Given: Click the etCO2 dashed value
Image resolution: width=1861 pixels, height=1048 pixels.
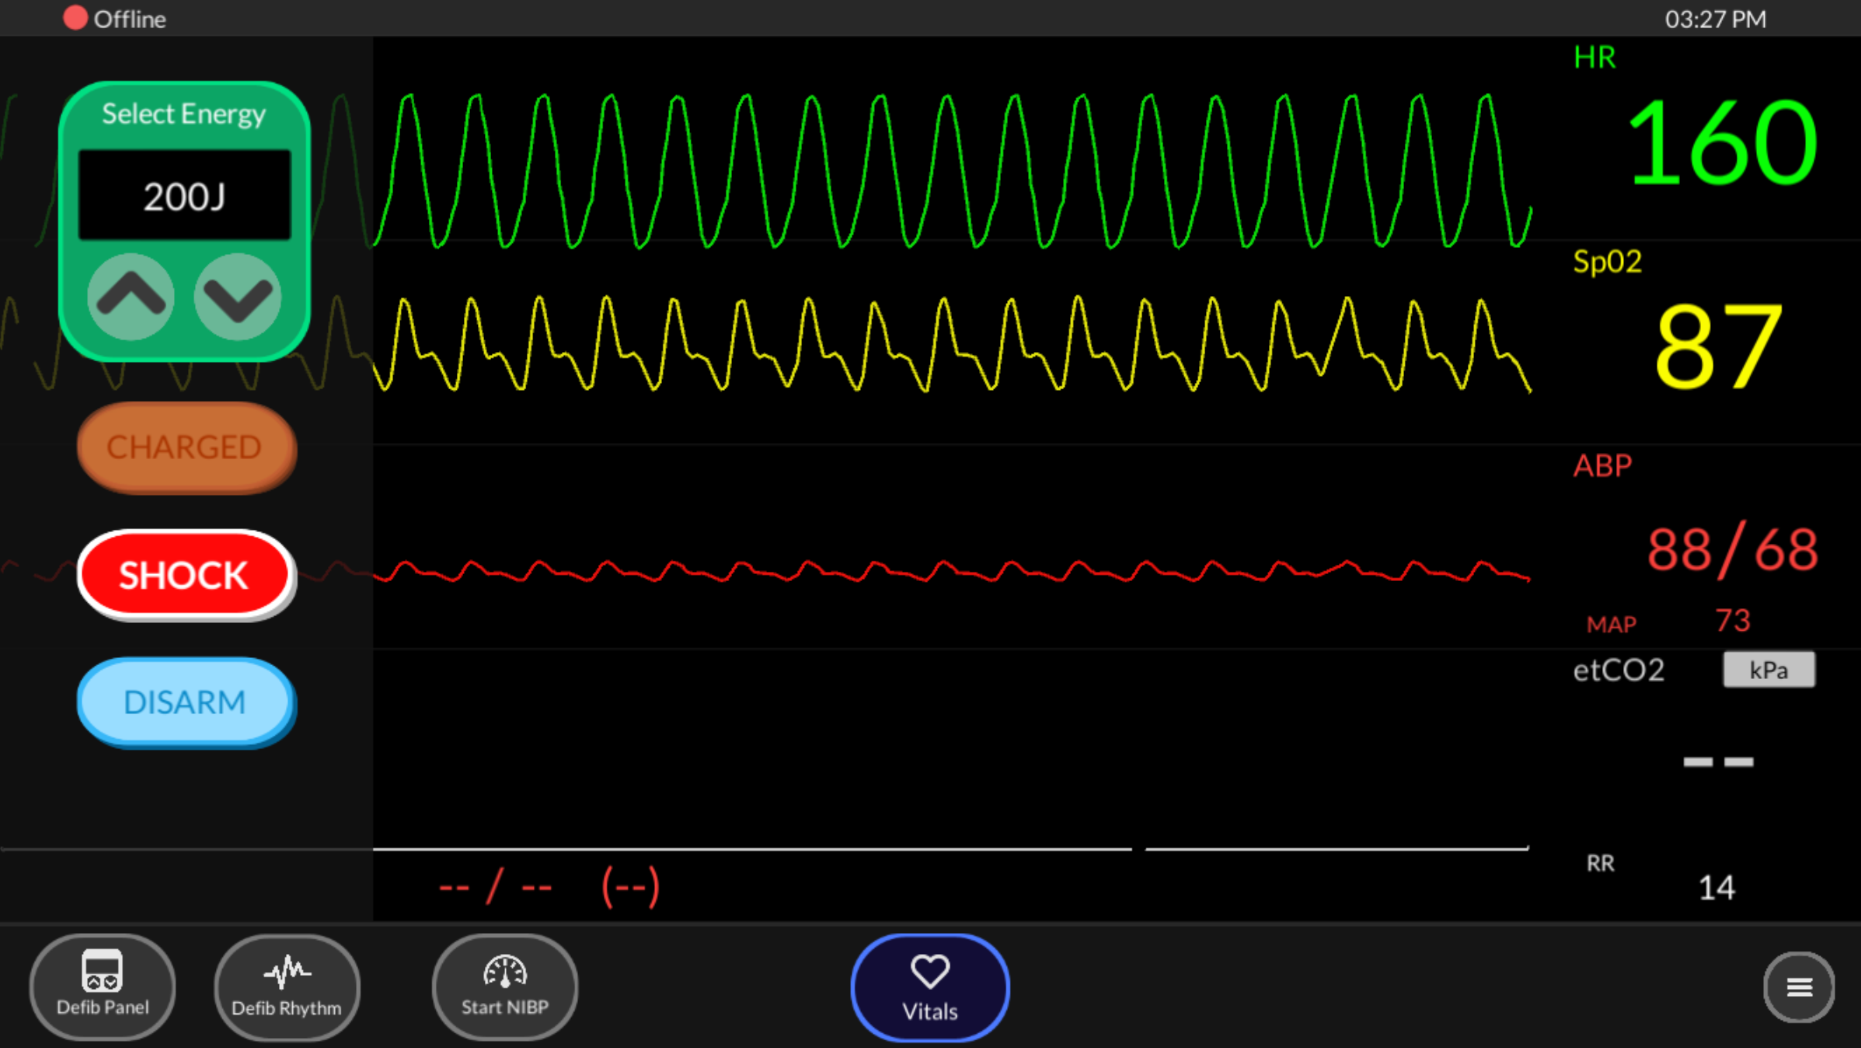Looking at the screenshot, I should point(1718,761).
